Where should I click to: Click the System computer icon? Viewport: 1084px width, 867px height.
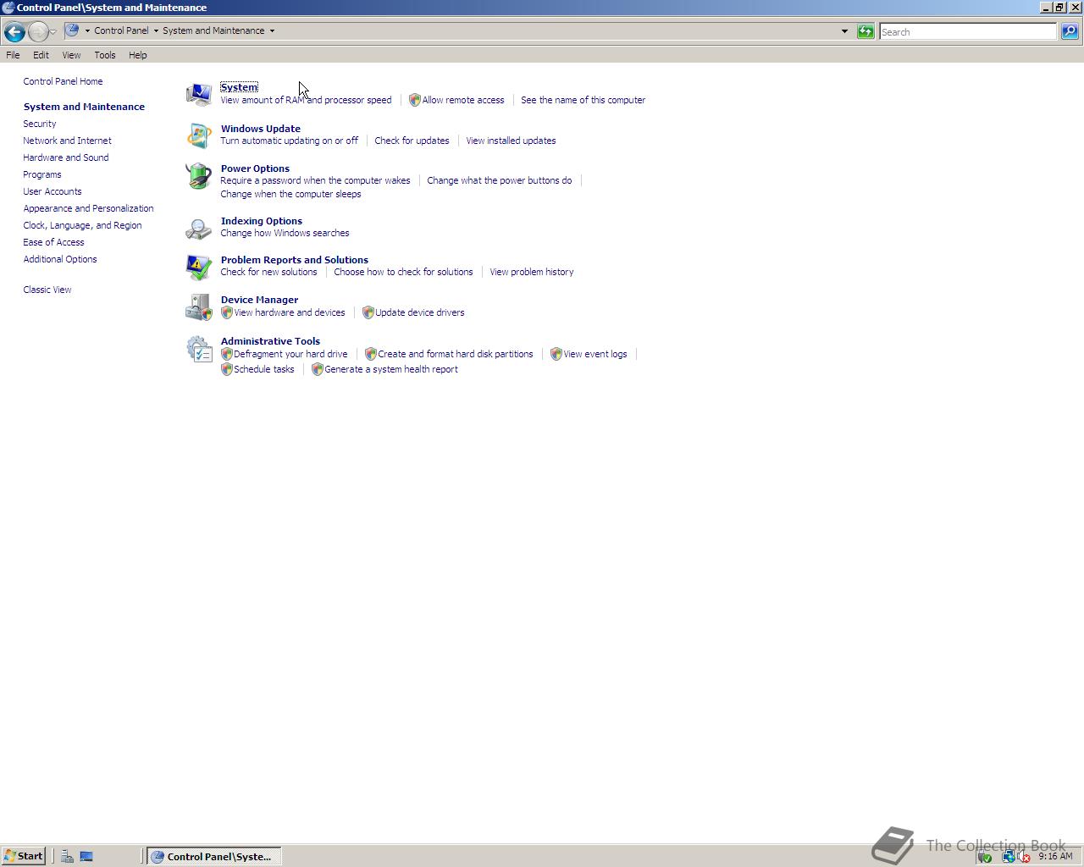(x=199, y=93)
